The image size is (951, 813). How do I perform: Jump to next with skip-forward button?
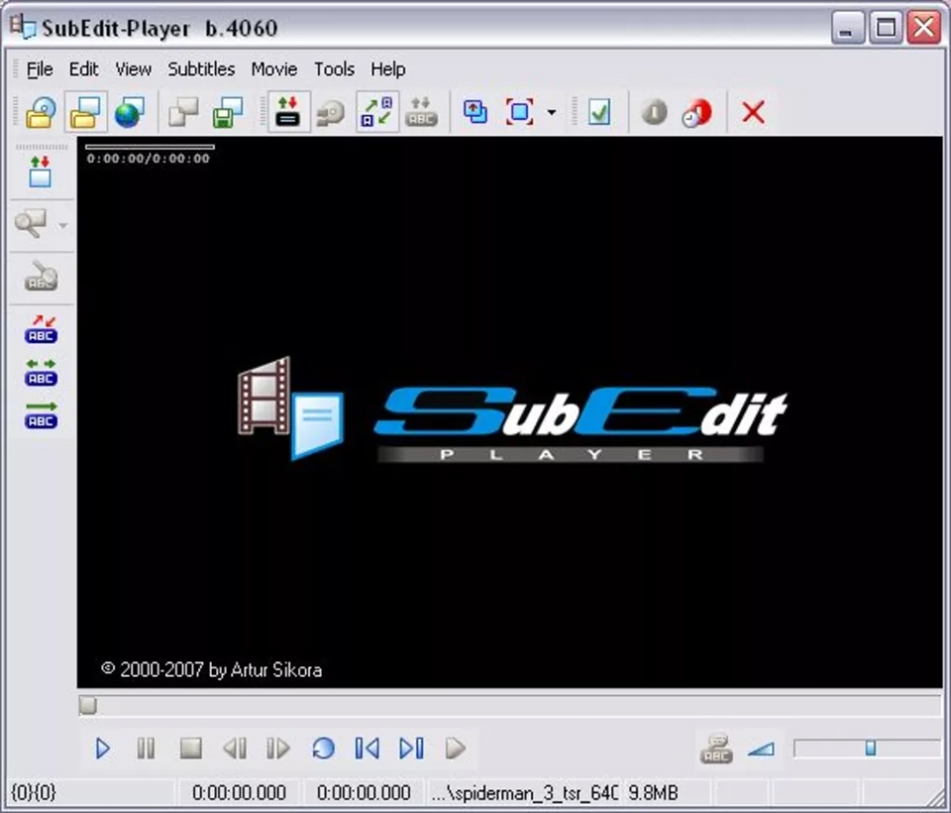point(411,748)
